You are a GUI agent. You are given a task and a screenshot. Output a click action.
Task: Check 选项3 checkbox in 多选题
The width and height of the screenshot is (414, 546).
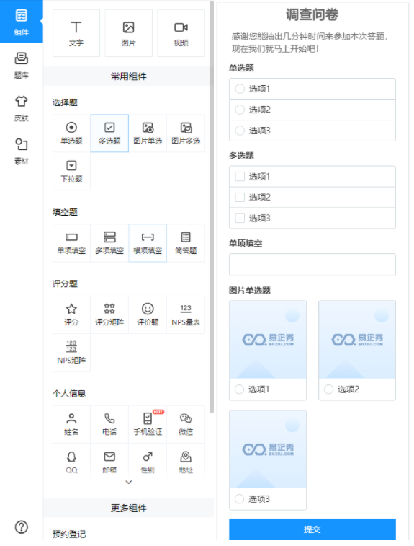pyautogui.click(x=240, y=219)
